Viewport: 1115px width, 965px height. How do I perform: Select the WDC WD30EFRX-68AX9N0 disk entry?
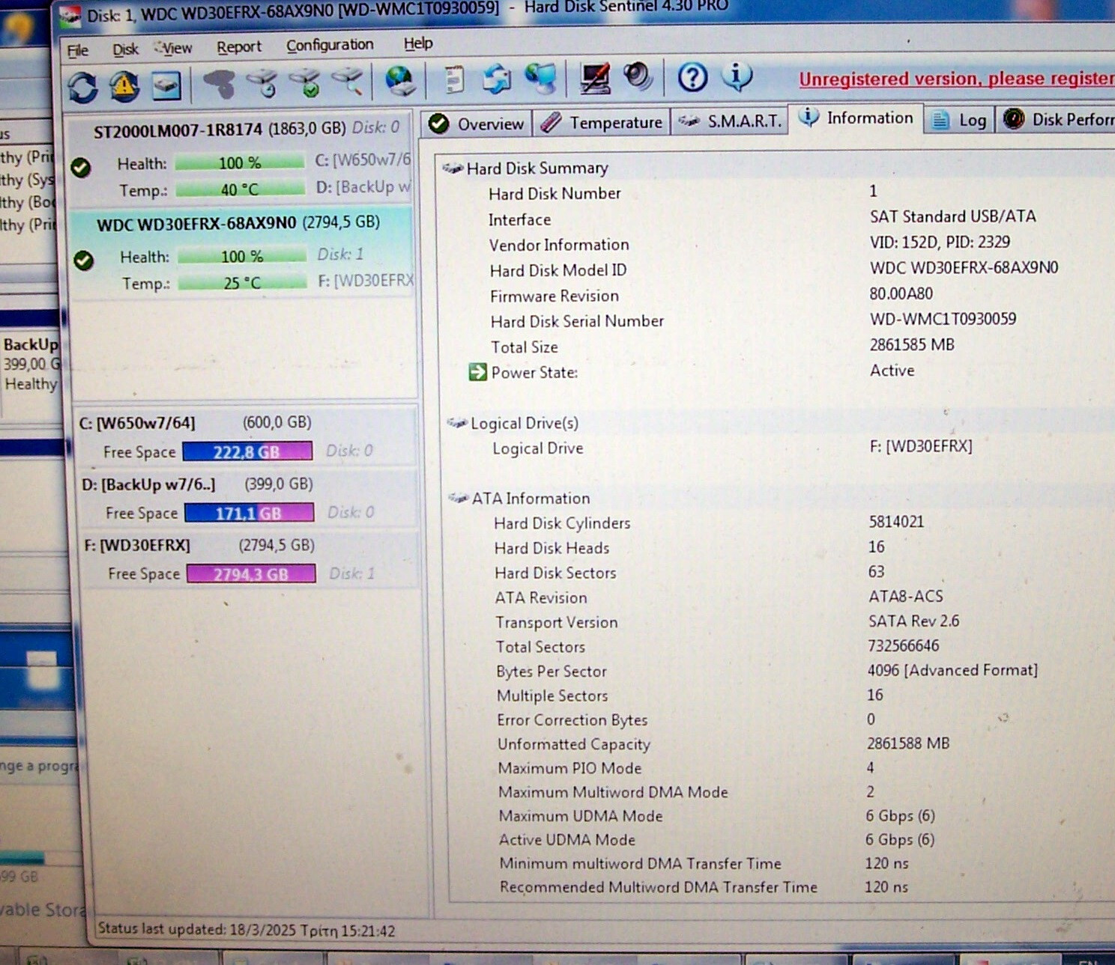(241, 253)
